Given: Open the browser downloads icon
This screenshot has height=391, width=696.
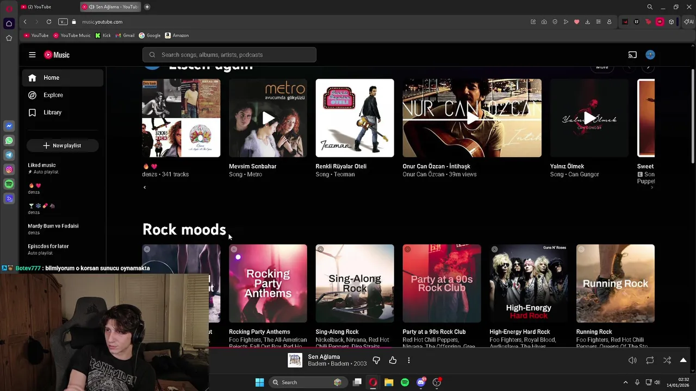Looking at the screenshot, I should [x=587, y=22].
